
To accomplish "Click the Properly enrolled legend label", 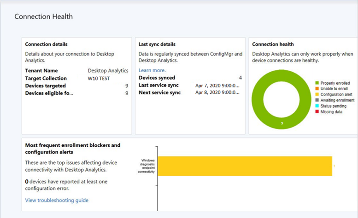I will (335, 83).
